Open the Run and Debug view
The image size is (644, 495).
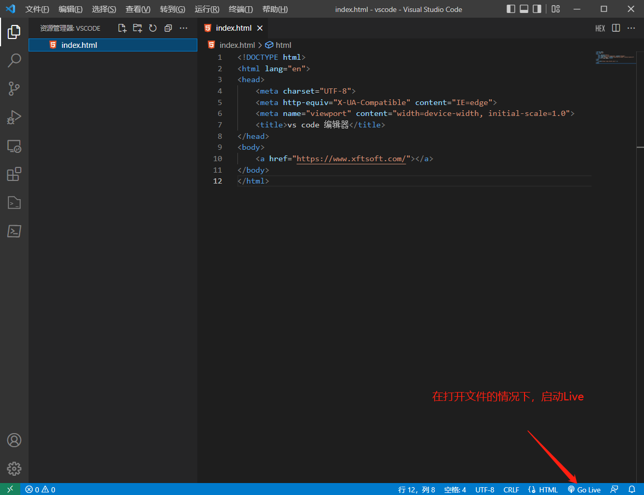[14, 117]
